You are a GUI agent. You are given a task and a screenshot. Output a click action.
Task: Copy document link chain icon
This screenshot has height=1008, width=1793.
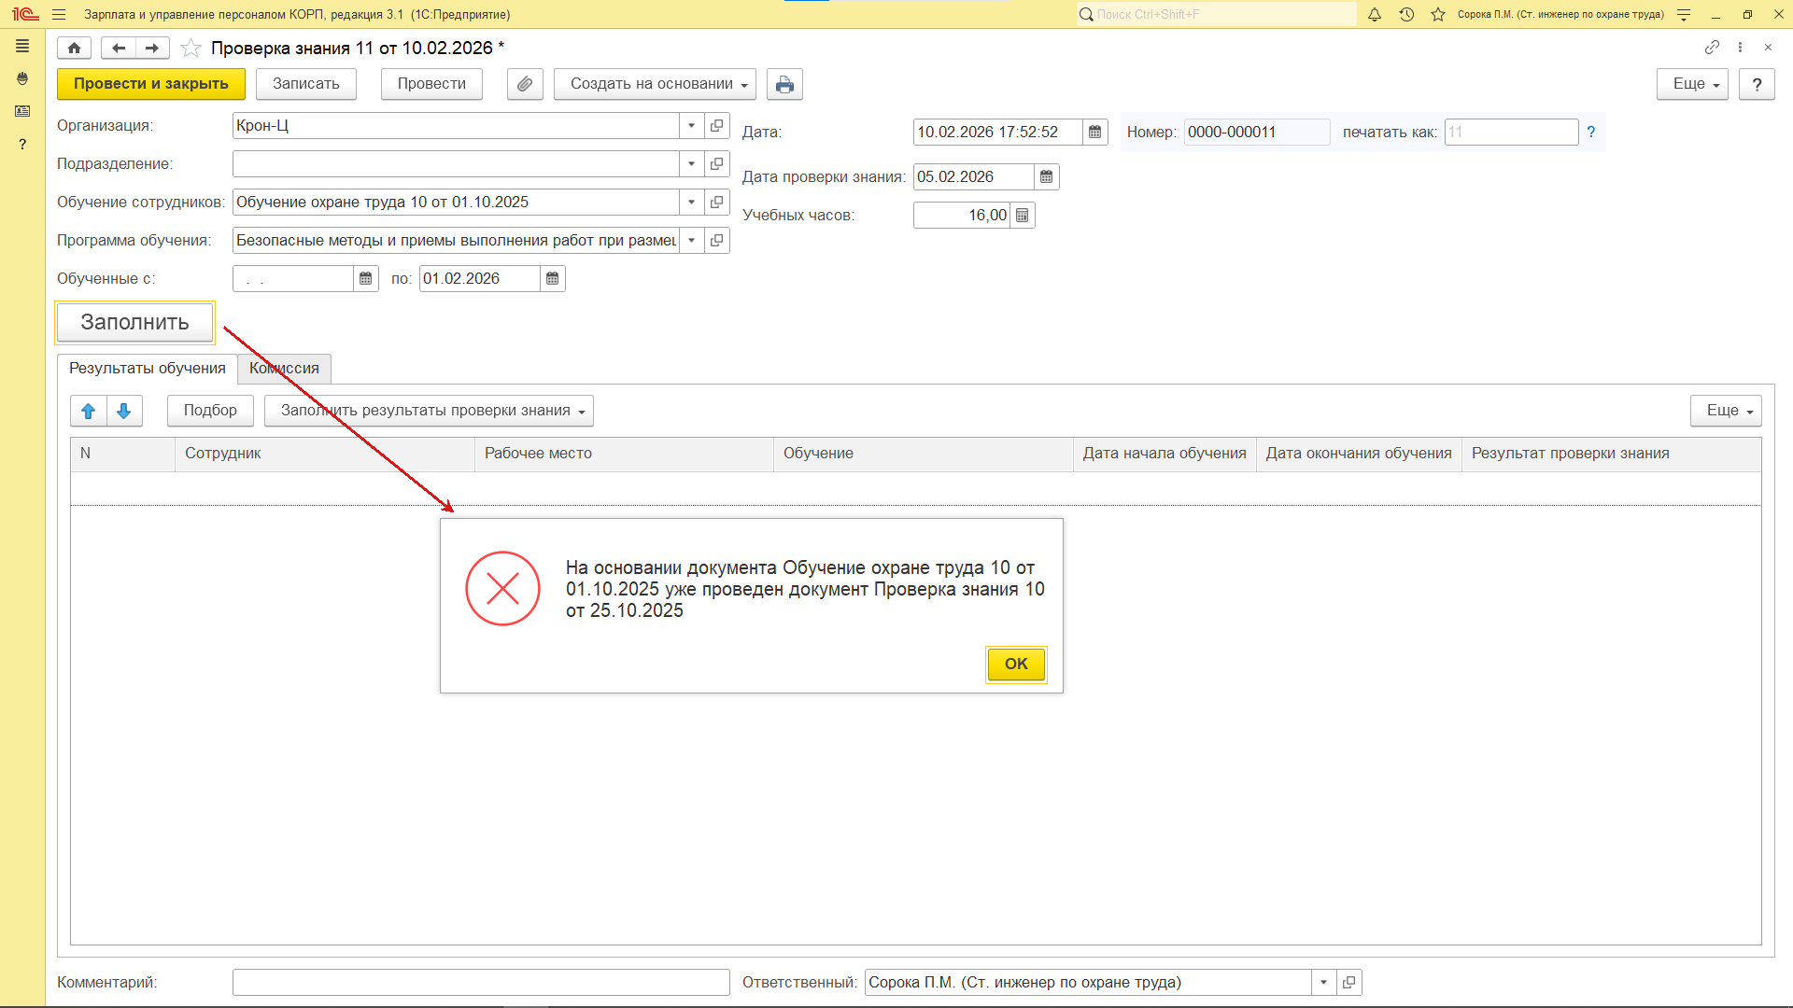pyautogui.click(x=1712, y=47)
